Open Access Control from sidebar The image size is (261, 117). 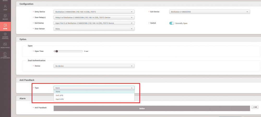pos(5,36)
